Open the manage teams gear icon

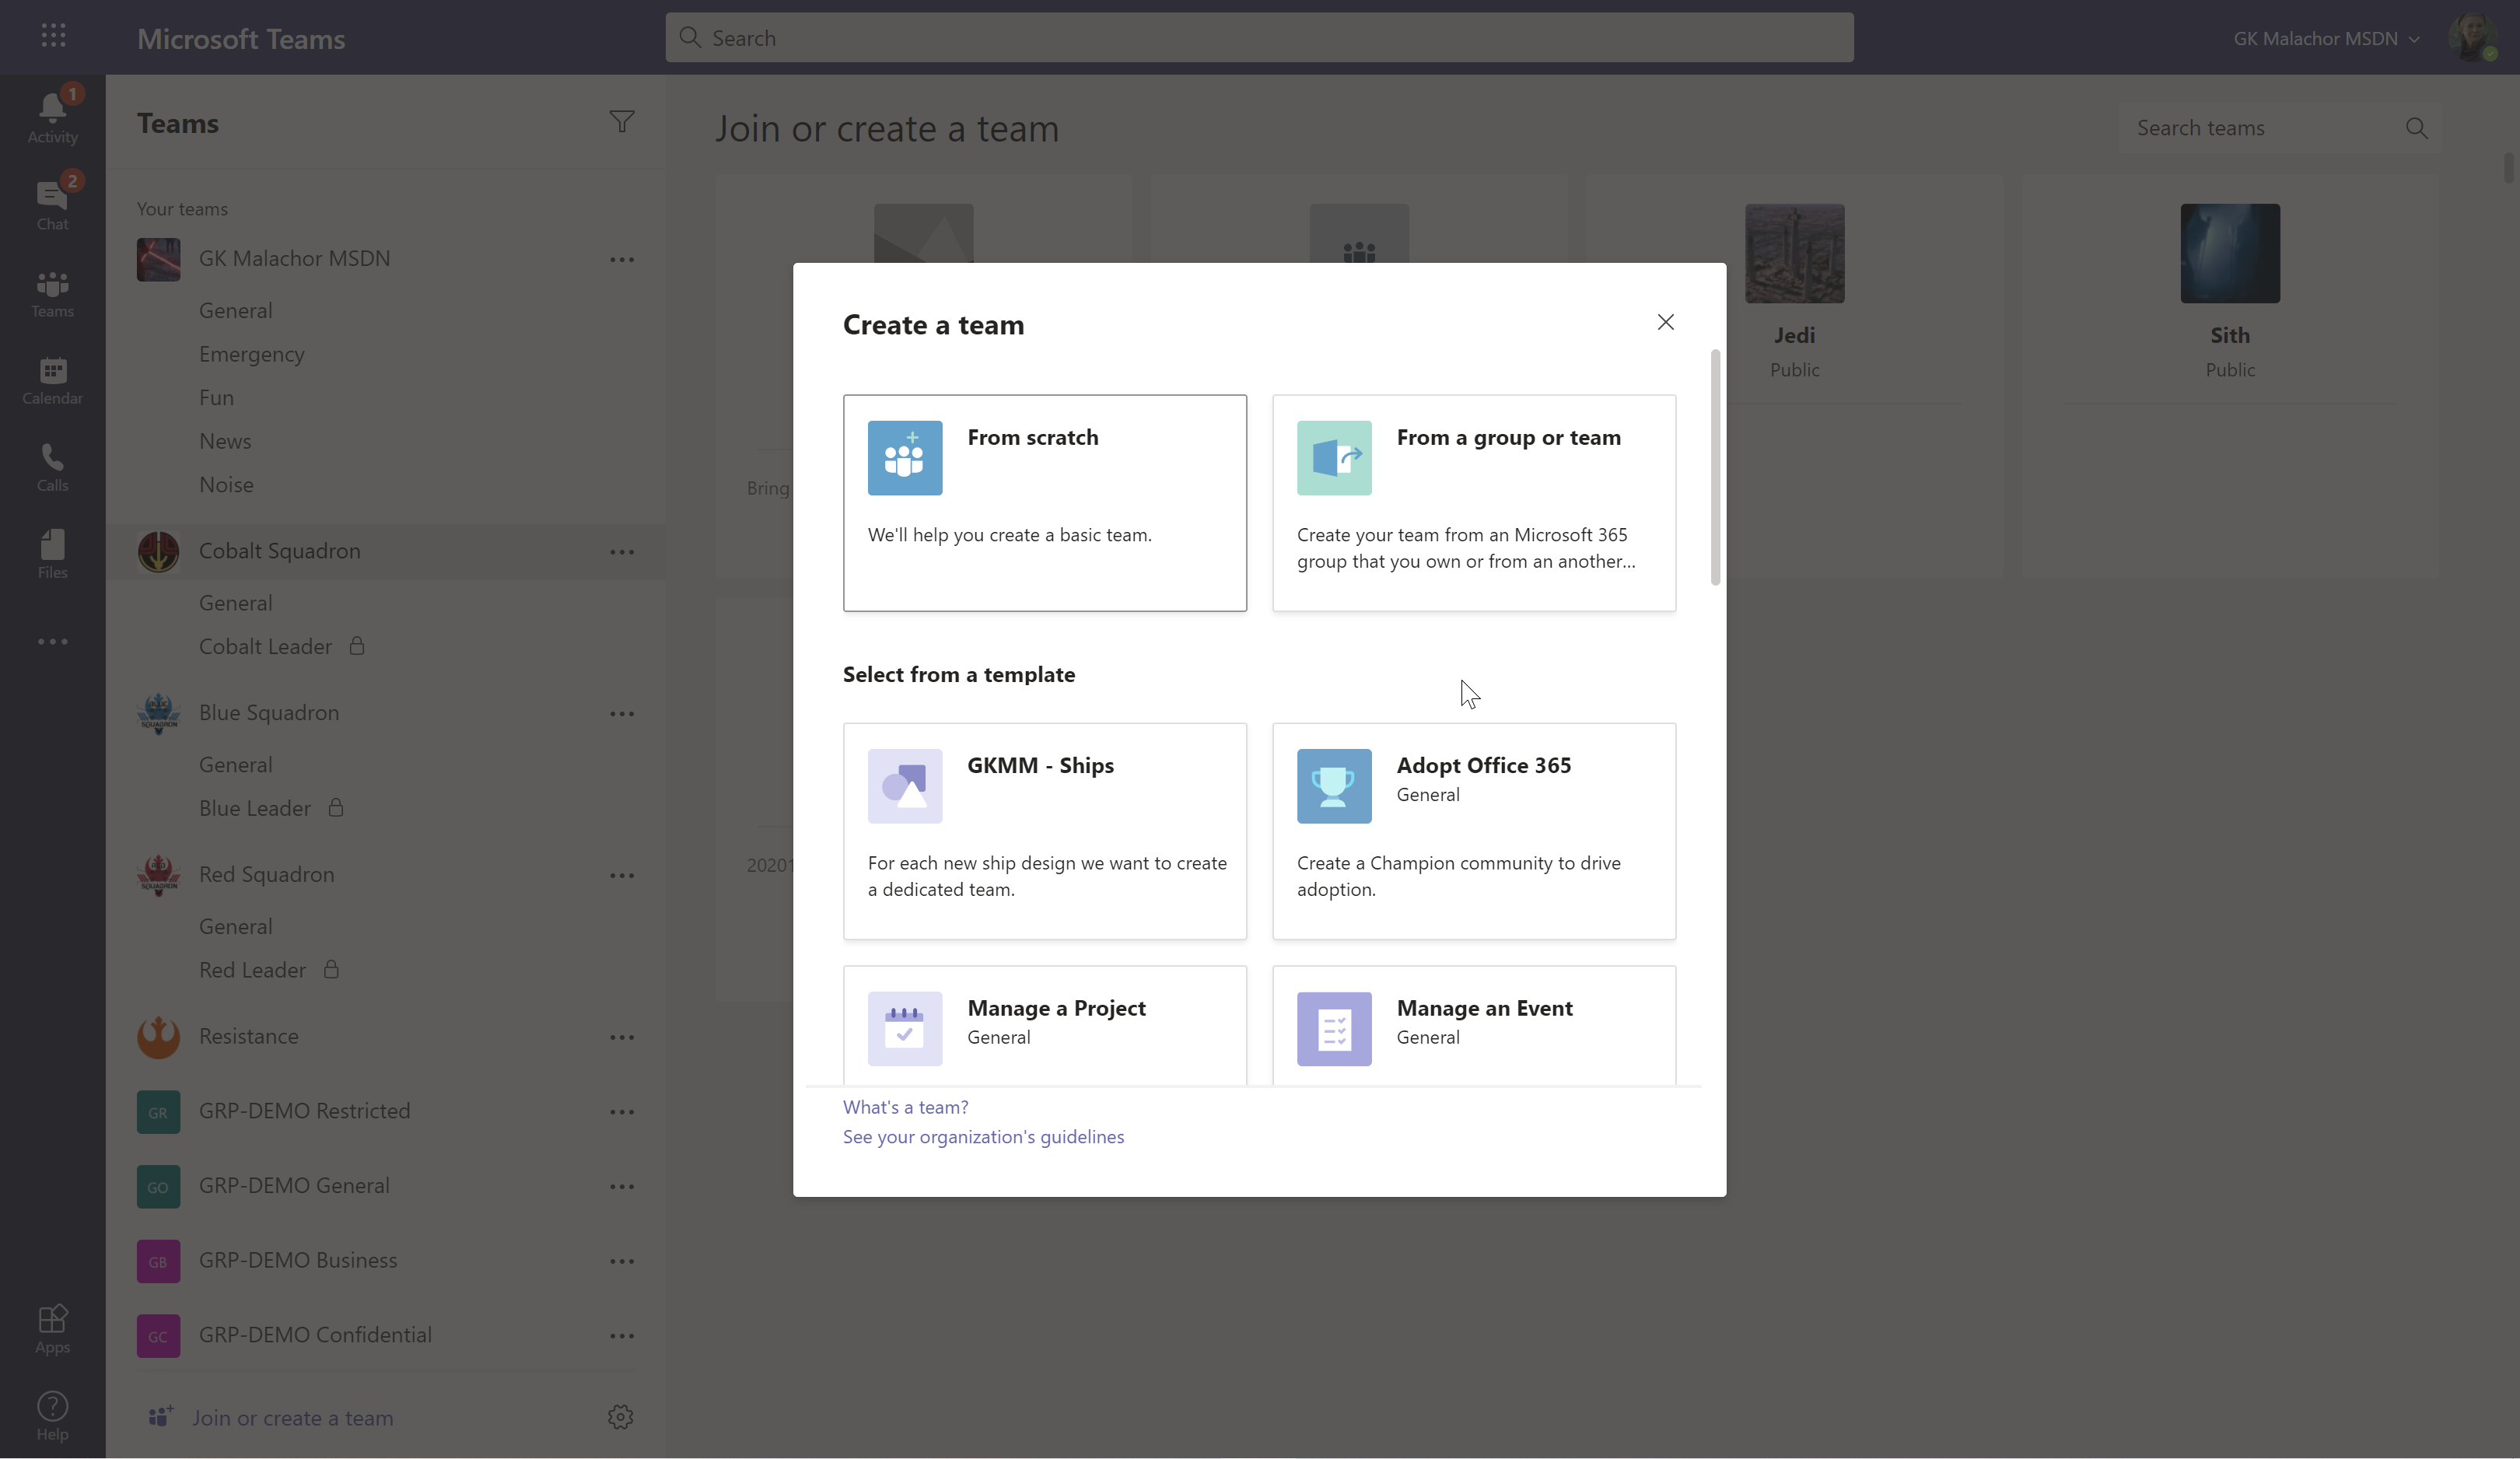620,1417
